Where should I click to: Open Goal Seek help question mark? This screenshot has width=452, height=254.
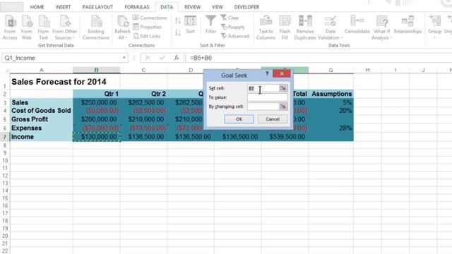pos(267,74)
